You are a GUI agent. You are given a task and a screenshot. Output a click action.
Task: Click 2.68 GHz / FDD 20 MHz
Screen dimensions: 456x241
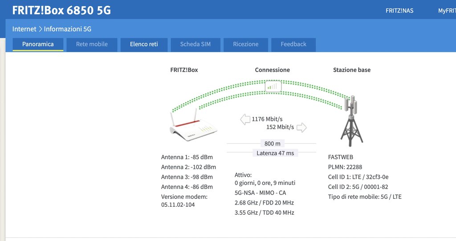click(x=265, y=203)
